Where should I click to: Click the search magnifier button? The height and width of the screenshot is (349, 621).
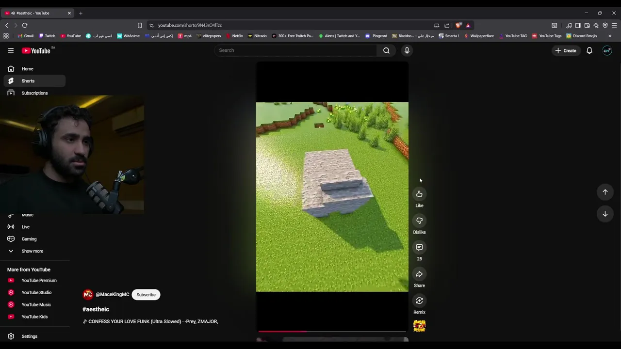(386, 50)
